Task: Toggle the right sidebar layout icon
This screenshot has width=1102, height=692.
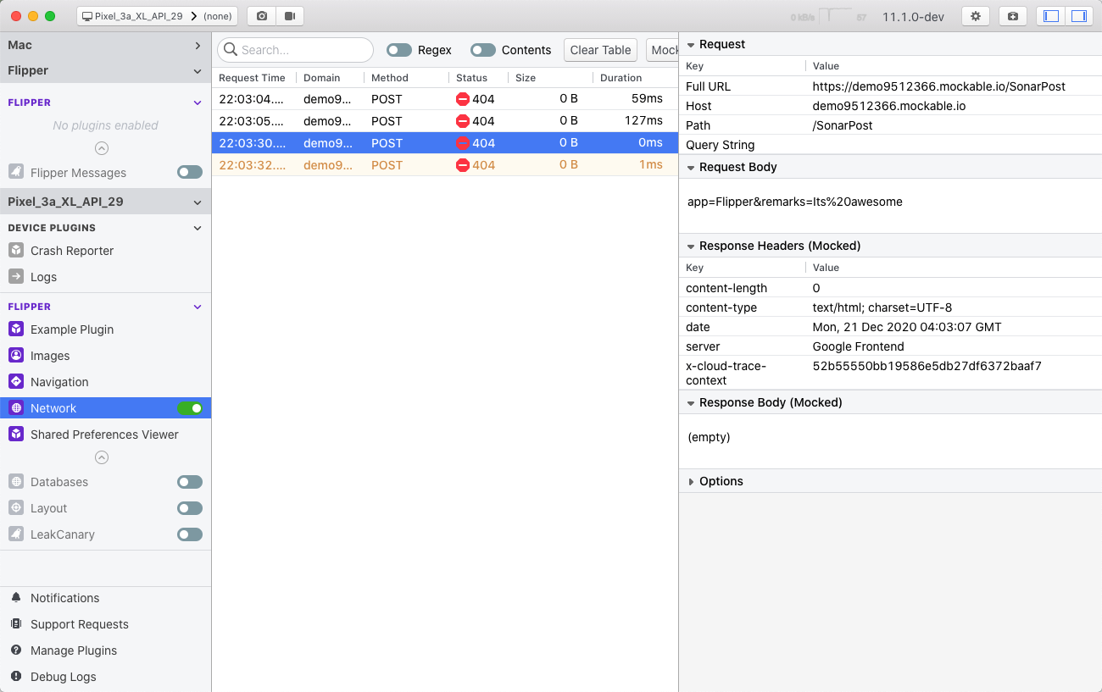Action: coord(1078,16)
